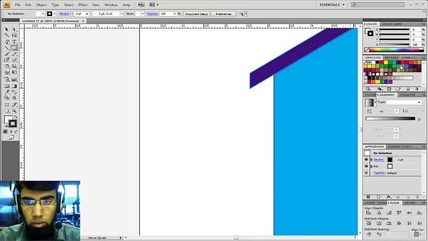Select the Scale tool
The image size is (428, 241).
tap(14, 66)
